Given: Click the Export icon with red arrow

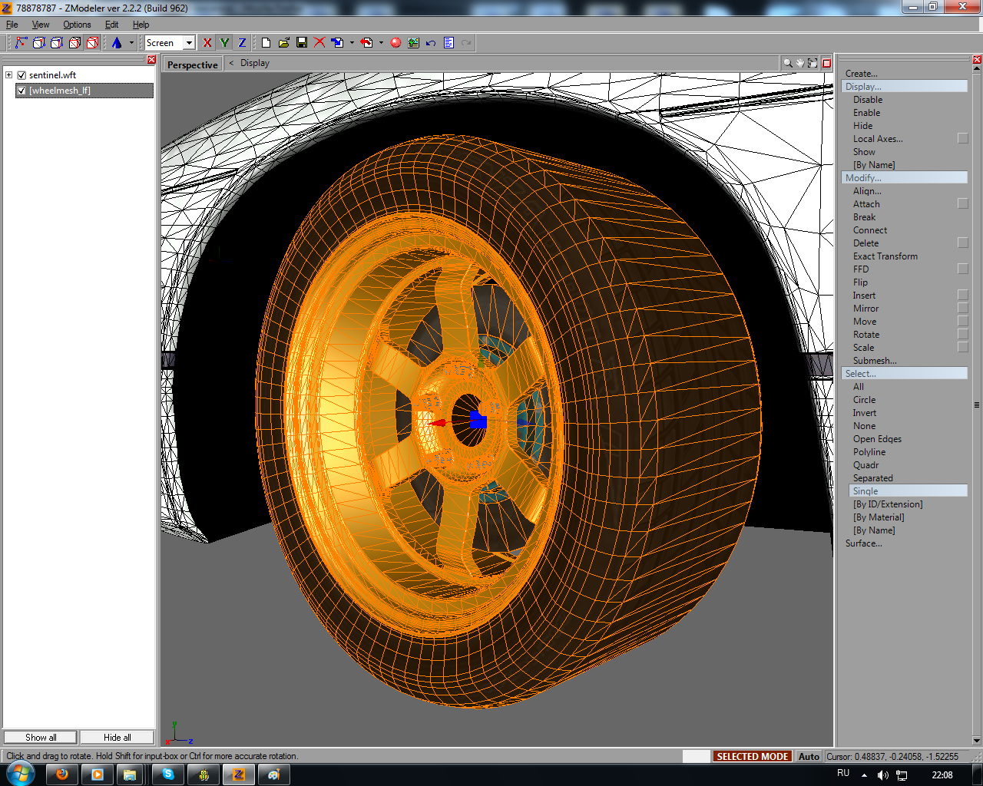Looking at the screenshot, I should point(366,43).
